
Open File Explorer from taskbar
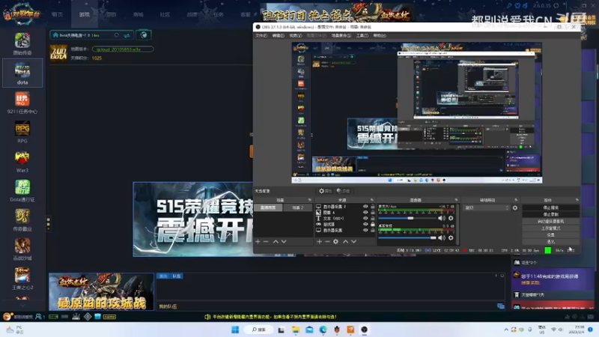coord(295,330)
